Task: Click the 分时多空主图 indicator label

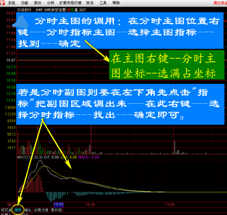Action: 55,10
